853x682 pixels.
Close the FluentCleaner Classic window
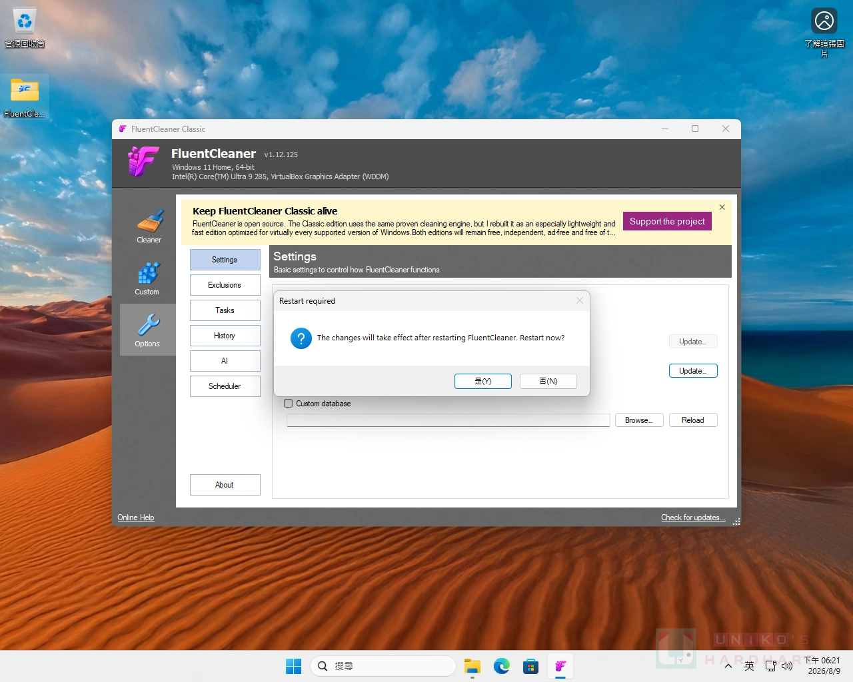726,129
